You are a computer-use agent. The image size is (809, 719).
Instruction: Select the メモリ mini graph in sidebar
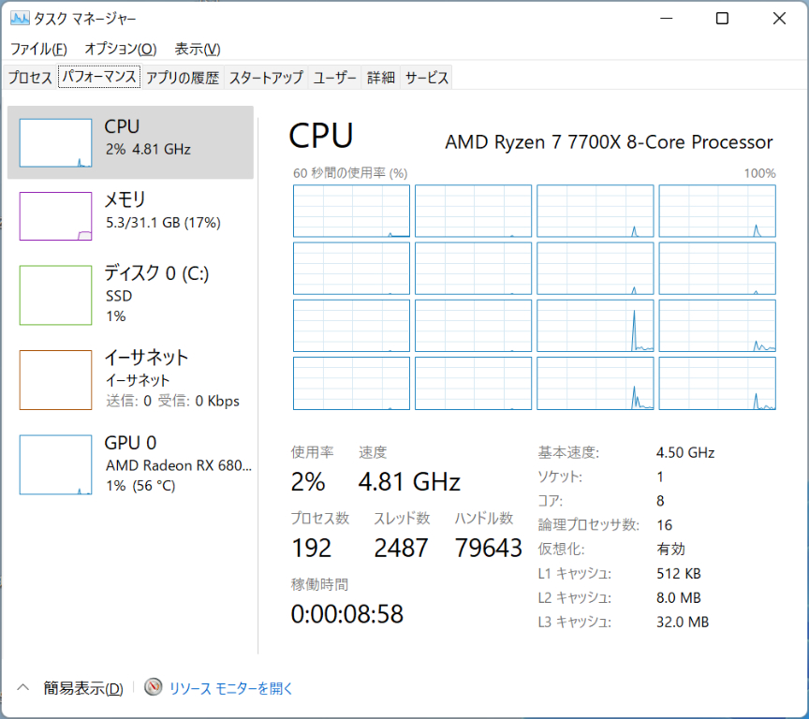56,216
